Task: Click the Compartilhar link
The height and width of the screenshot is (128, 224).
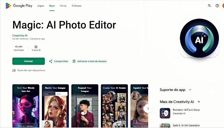Action: 61,61
